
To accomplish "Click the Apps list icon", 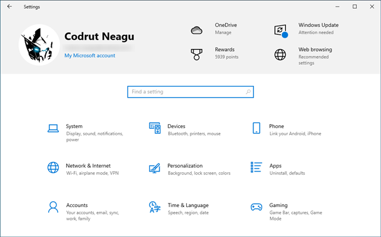I will tap(256, 167).
